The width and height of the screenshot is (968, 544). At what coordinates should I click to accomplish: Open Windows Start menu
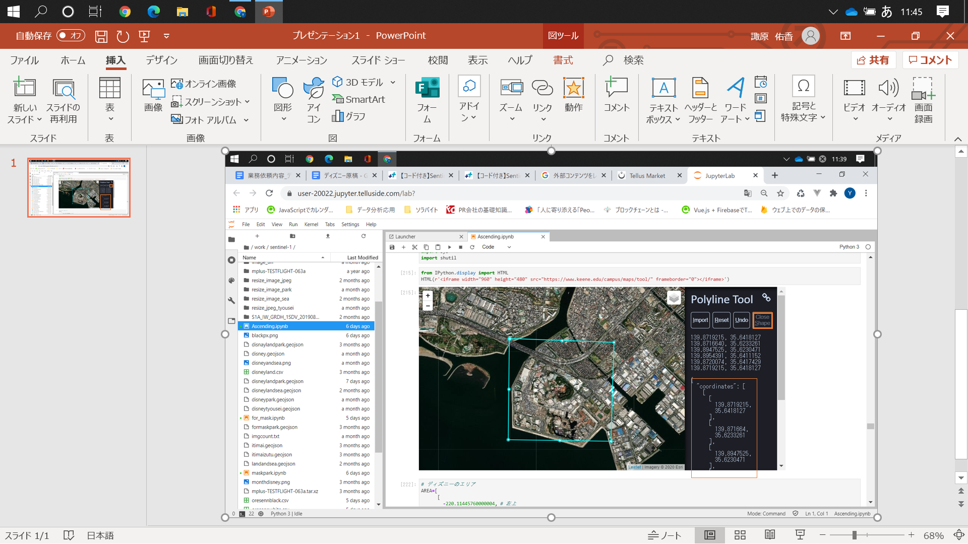14,12
